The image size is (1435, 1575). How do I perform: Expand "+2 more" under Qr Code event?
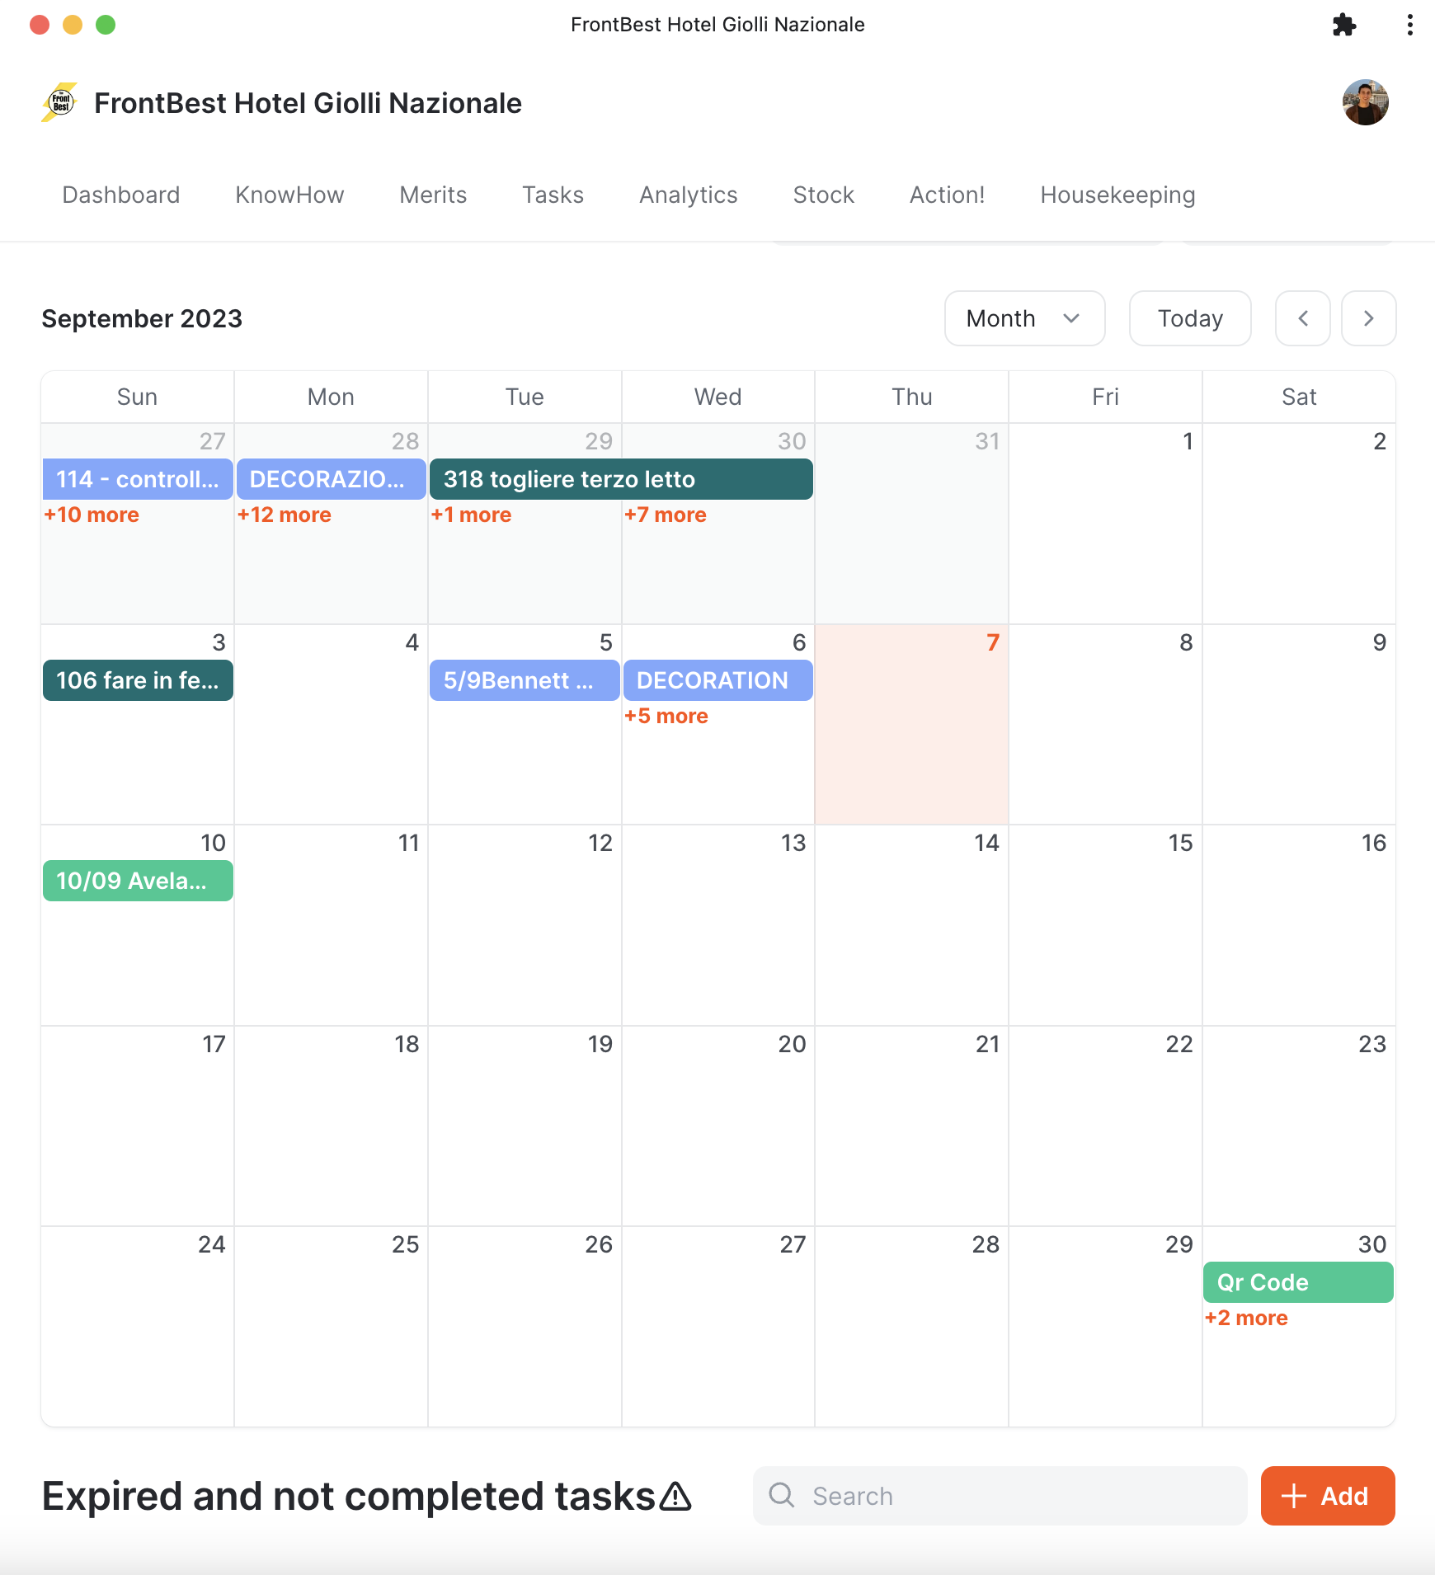pos(1246,1318)
